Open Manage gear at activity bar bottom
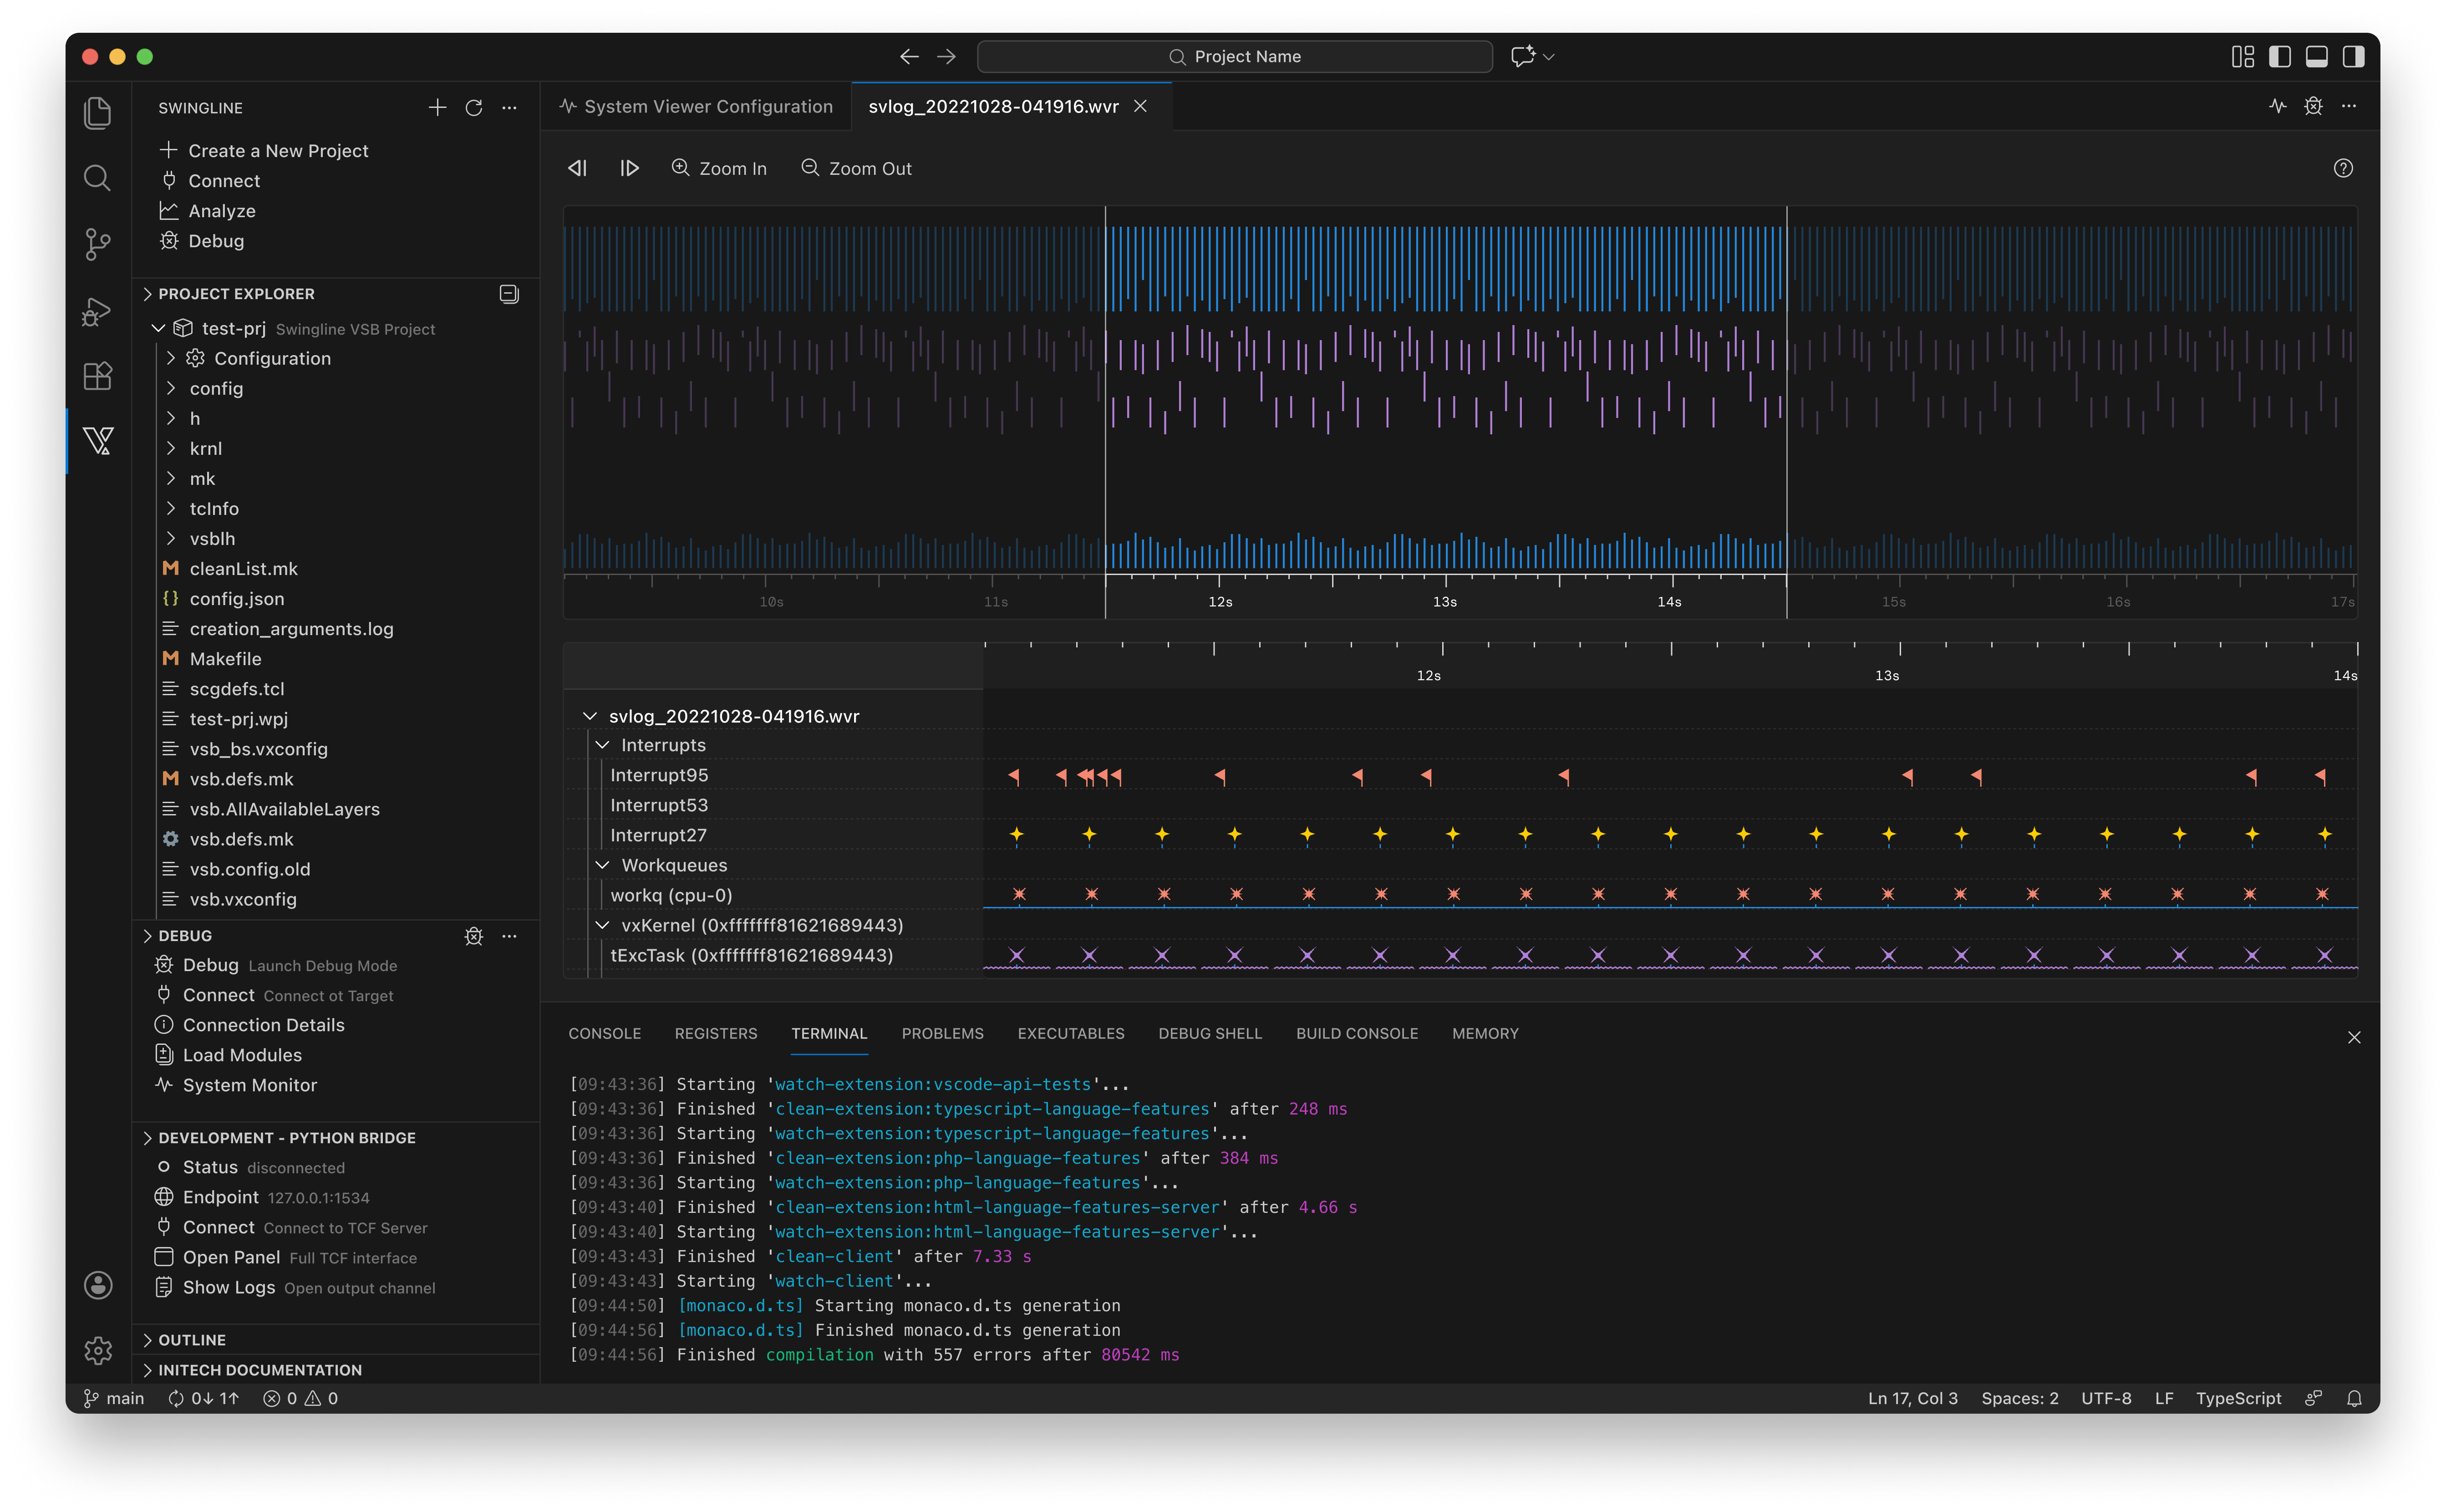The height and width of the screenshot is (1512, 2446). (x=98, y=1351)
